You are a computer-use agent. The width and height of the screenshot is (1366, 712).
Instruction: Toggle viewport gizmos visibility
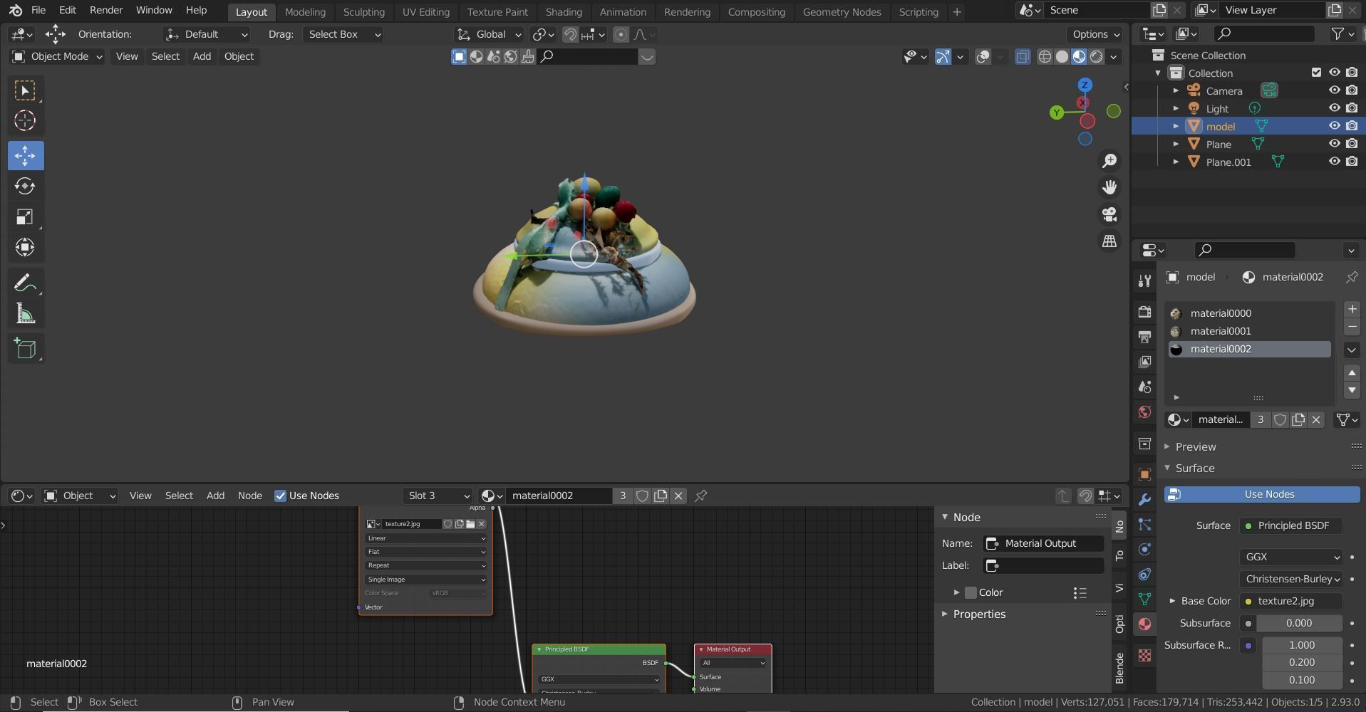click(x=943, y=57)
